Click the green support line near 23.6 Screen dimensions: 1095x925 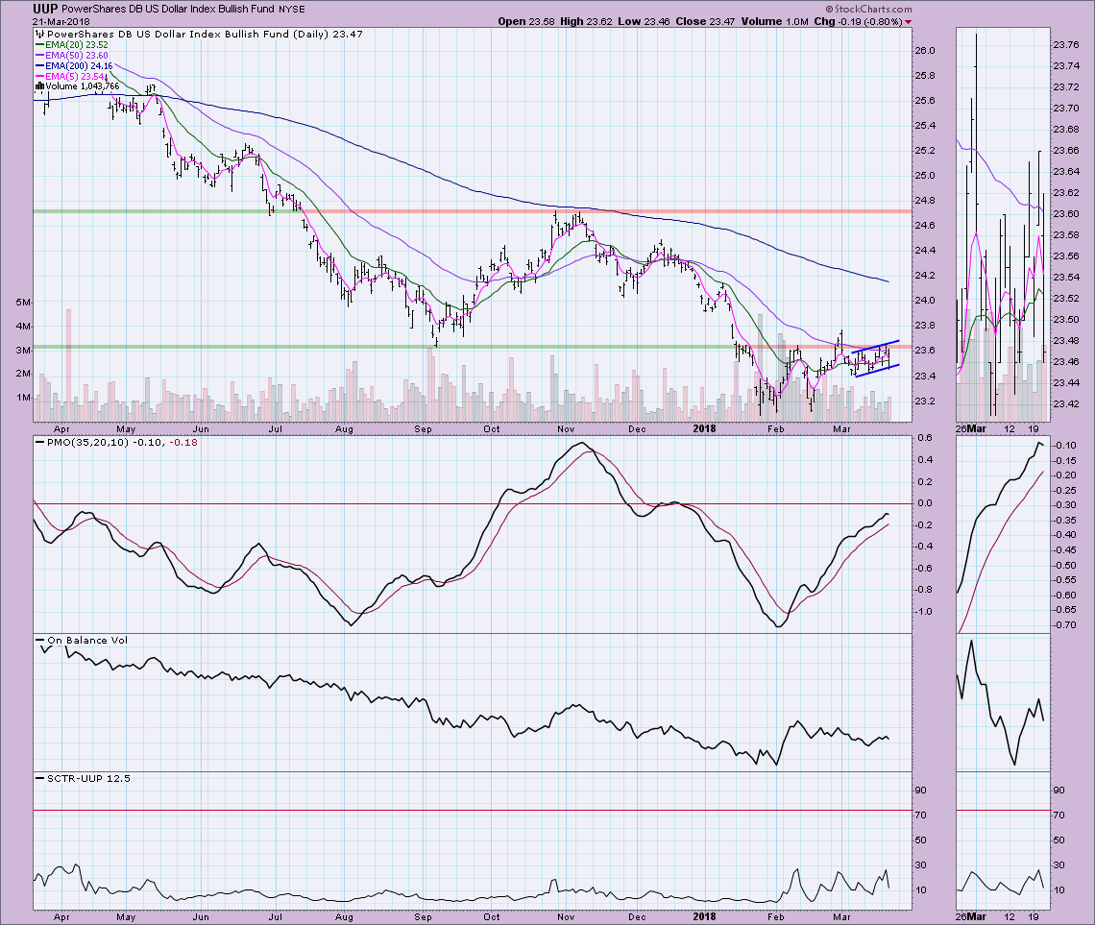point(288,347)
